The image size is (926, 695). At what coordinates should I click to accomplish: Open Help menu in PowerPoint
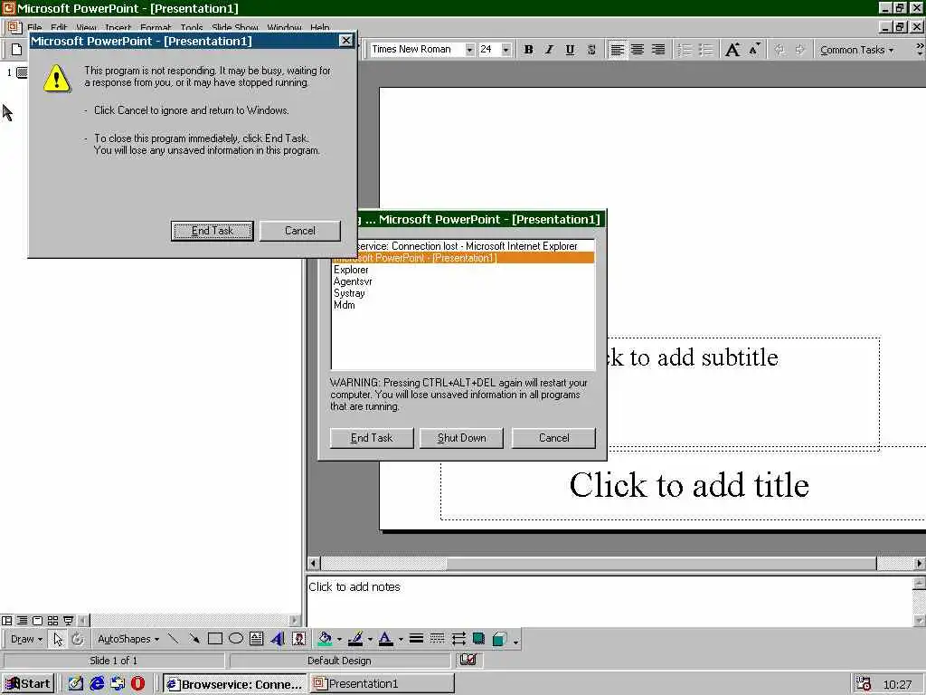coord(319,27)
